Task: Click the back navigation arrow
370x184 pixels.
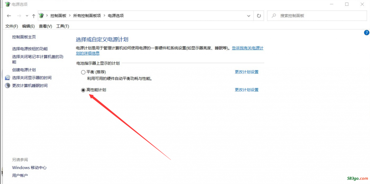Action: pyautogui.click(x=9, y=16)
